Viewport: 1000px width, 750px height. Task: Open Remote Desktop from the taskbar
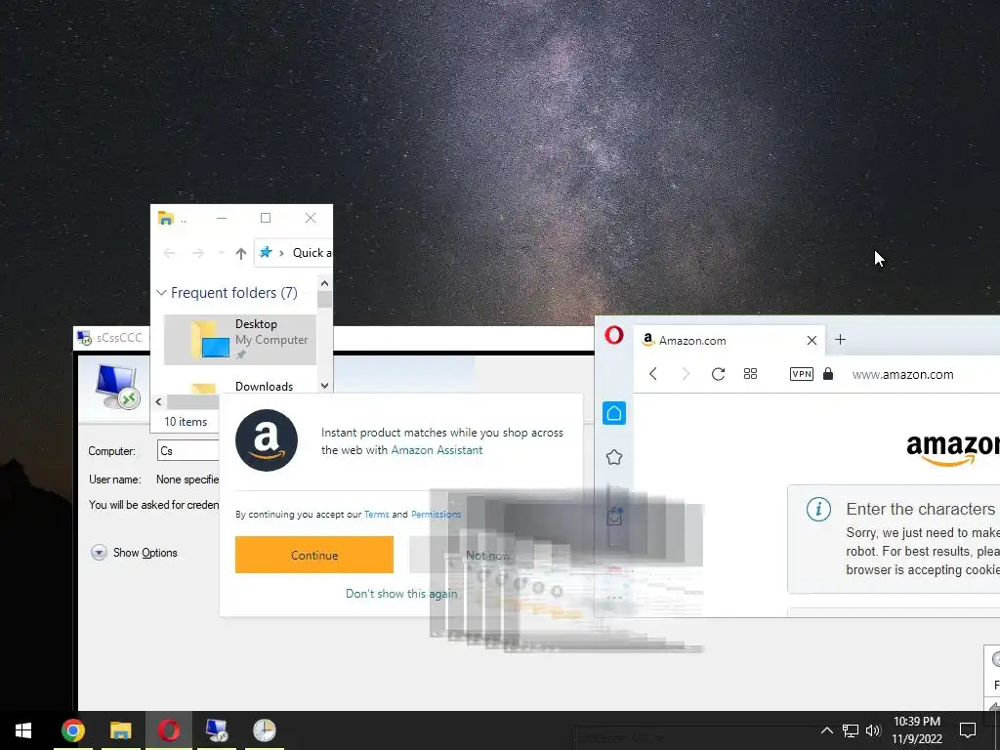217,730
